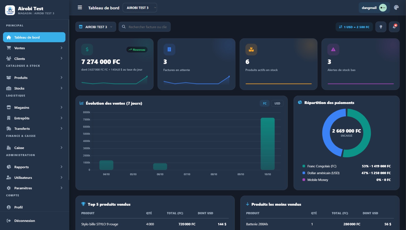
Task: Click the lightbulb tips icon
Action: click(381, 27)
